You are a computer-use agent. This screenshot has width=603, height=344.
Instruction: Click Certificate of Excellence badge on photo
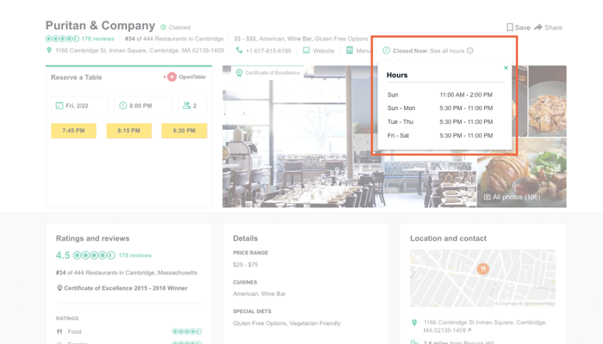click(268, 72)
